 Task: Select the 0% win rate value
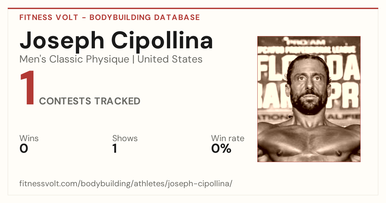pyautogui.click(x=221, y=149)
